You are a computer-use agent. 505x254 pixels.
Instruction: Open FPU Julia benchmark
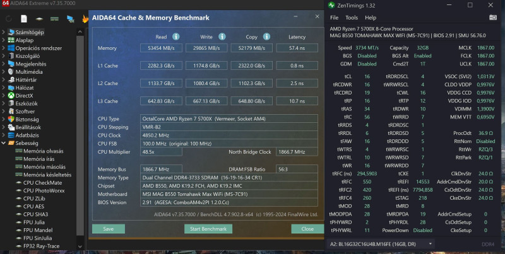34,222
